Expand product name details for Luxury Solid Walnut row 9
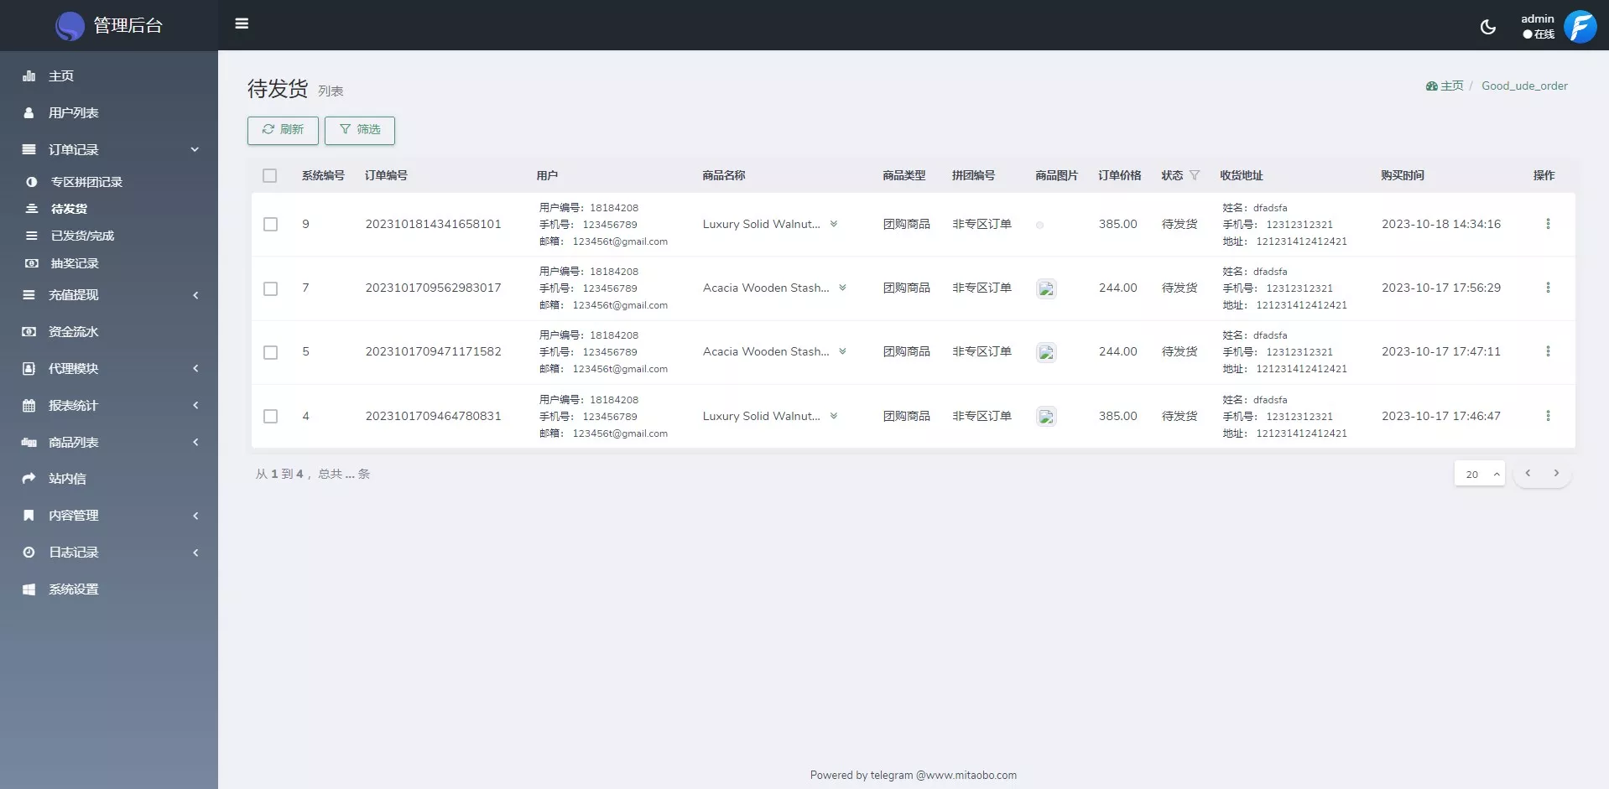 point(834,224)
